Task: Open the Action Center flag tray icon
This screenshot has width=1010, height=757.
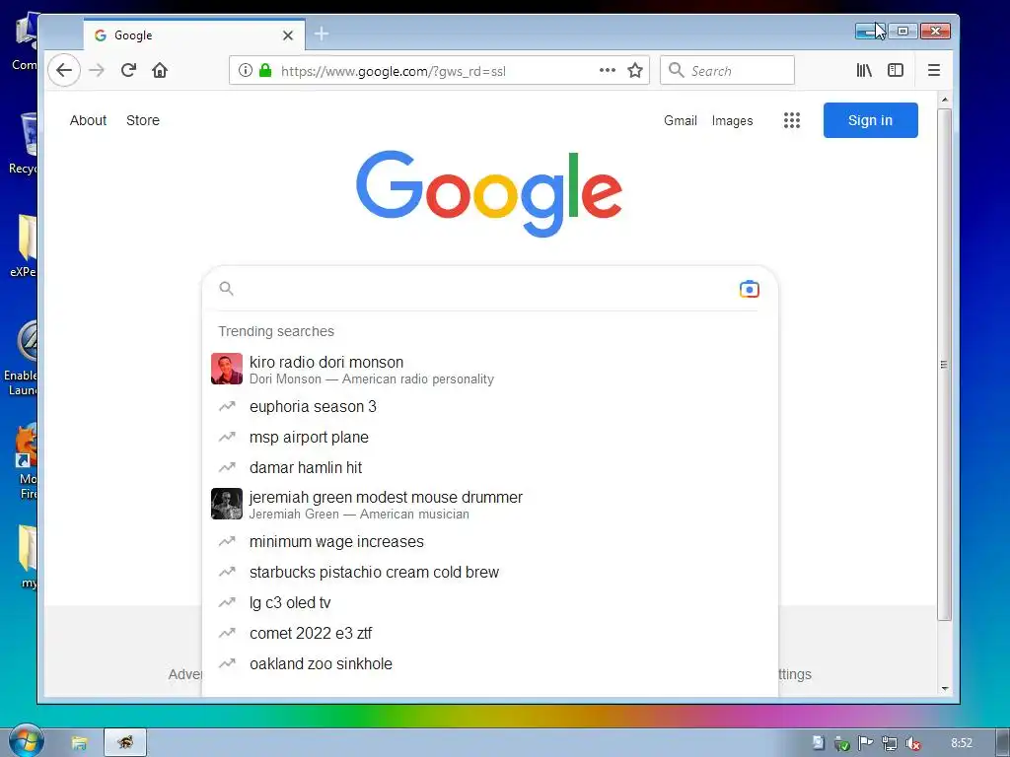Action: coord(865,743)
